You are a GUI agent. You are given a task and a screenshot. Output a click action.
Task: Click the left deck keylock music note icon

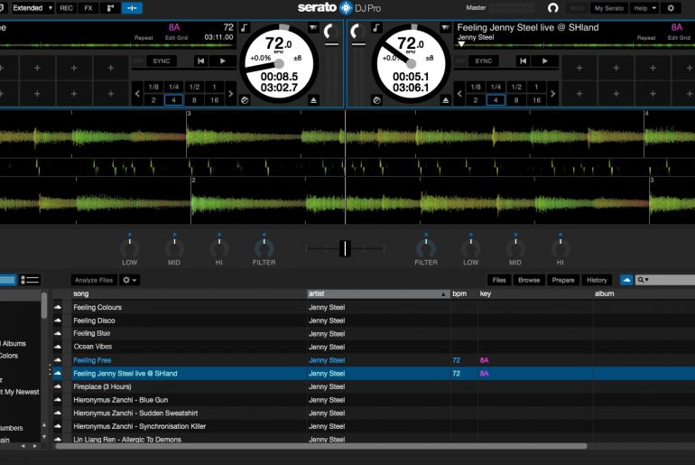pyautogui.click(x=245, y=28)
